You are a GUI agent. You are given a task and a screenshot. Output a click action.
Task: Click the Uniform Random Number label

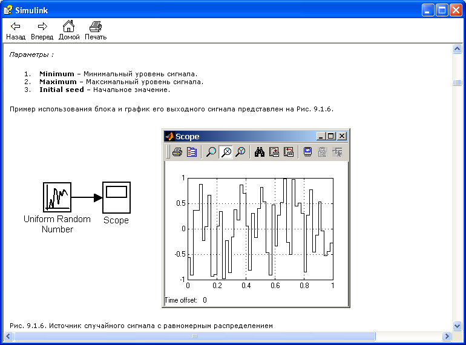coord(57,224)
